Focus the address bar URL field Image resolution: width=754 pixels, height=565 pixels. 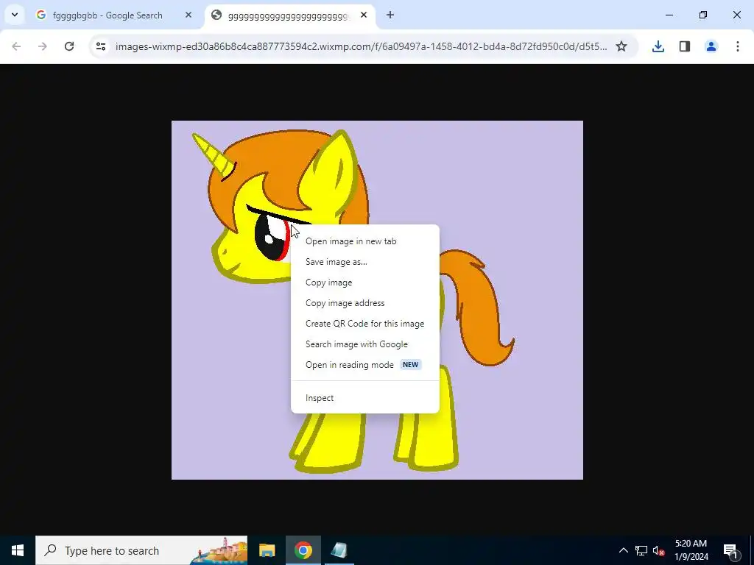[361, 46]
